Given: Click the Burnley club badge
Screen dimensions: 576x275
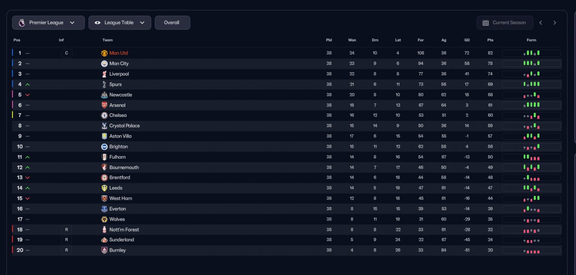Looking at the screenshot, I should 104,250.
